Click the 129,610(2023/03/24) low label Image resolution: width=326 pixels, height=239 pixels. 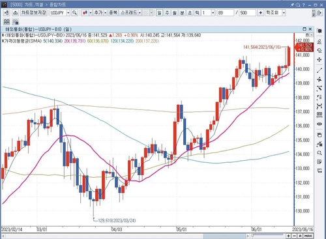[x=117, y=221]
